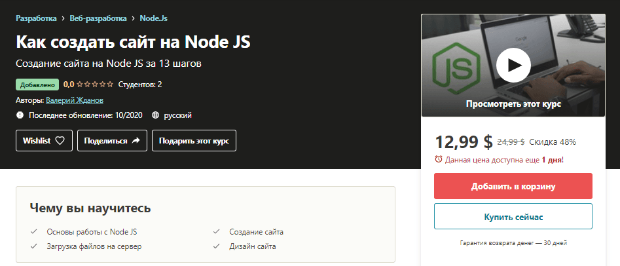
Task: Click the Поделиться share button
Action: pyautogui.click(x=112, y=140)
